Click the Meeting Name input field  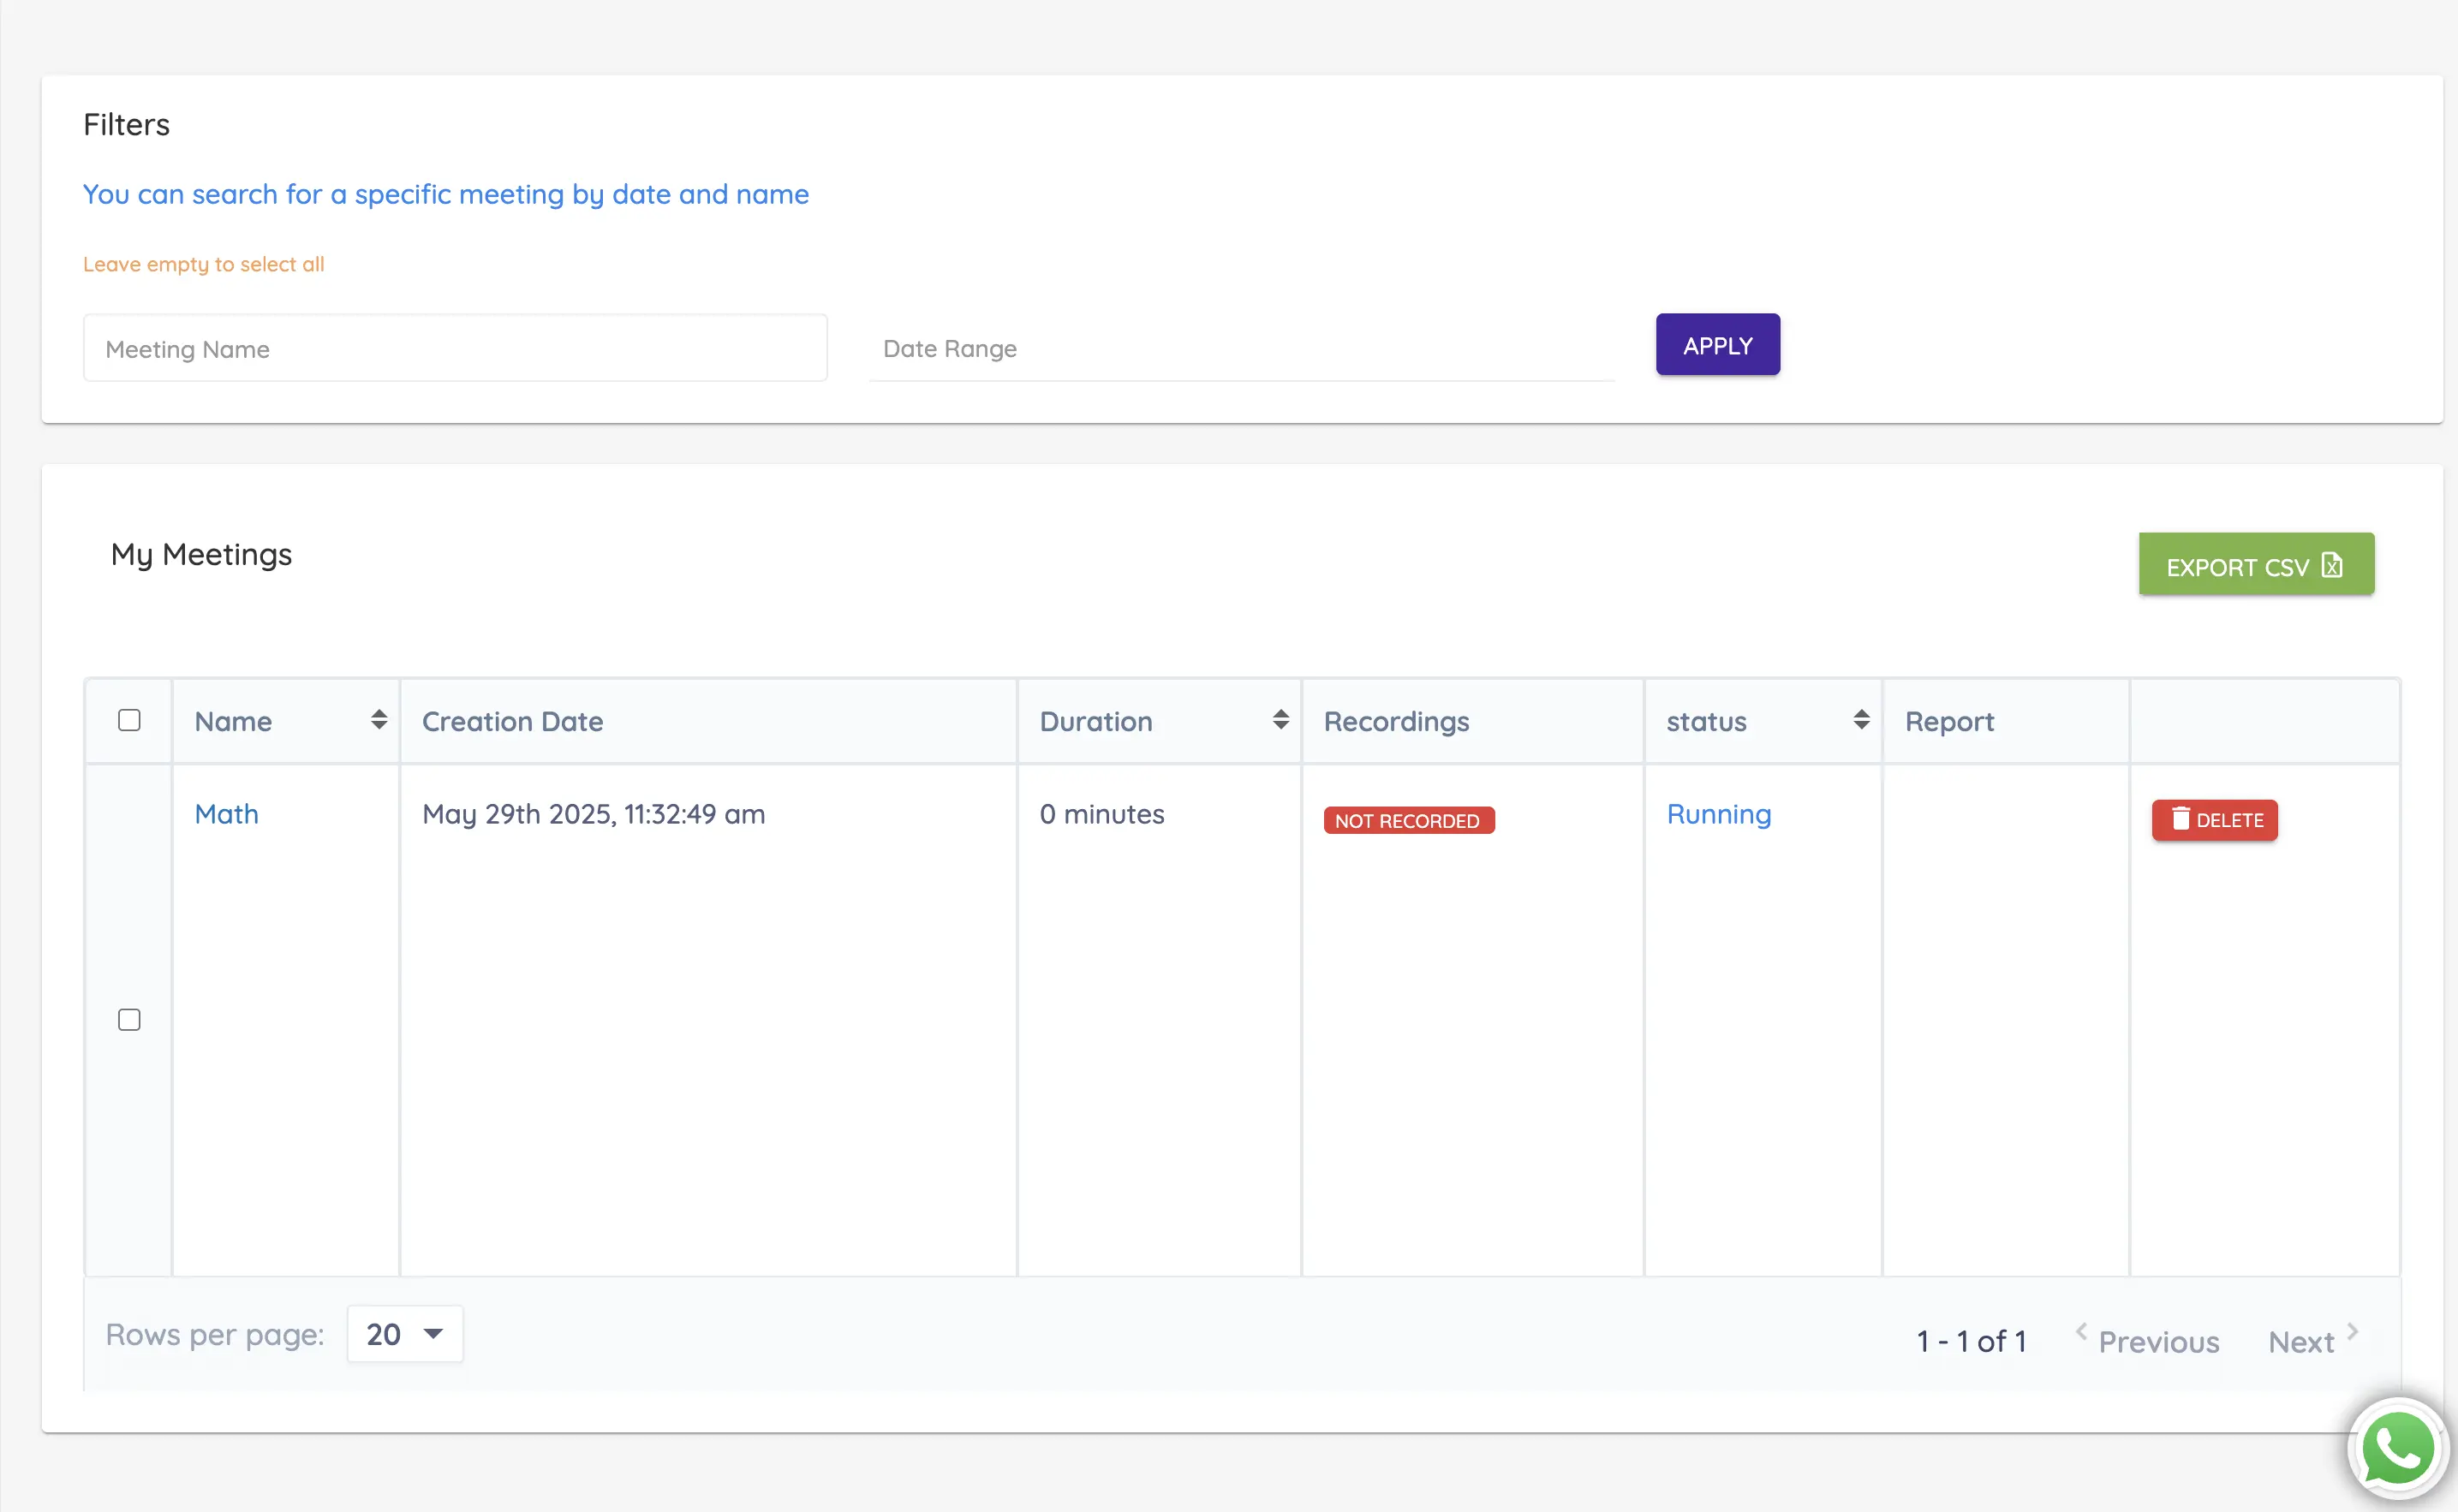point(455,349)
